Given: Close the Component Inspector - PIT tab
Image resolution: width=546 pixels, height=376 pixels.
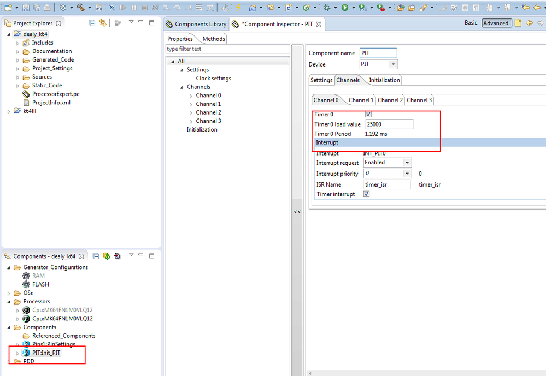Looking at the screenshot, I should point(319,24).
